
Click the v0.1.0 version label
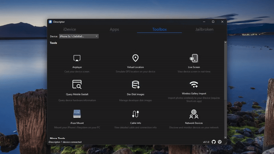[206, 142]
